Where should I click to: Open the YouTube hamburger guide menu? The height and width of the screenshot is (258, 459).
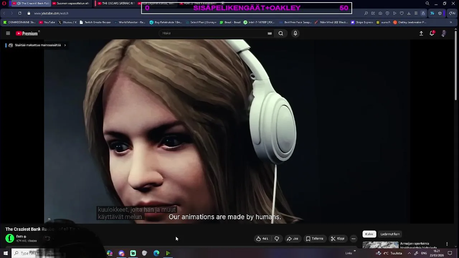(x=8, y=33)
